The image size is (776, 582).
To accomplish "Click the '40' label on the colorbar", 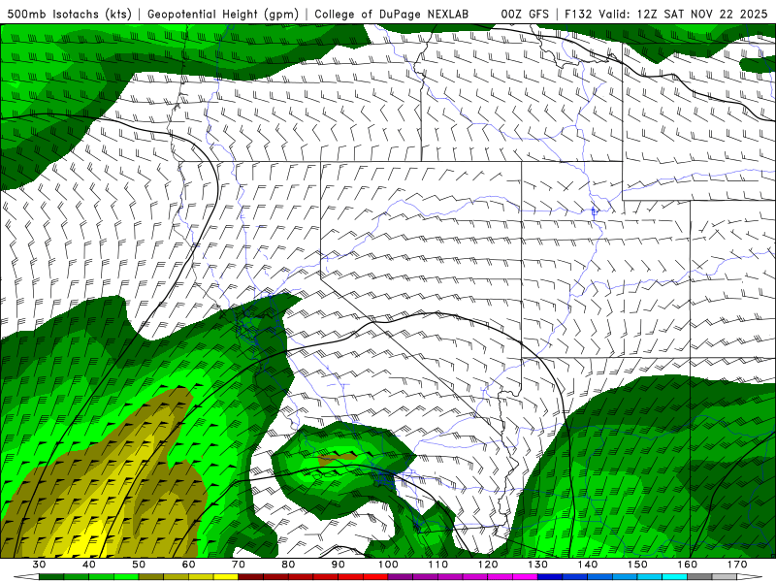I will (x=89, y=565).
